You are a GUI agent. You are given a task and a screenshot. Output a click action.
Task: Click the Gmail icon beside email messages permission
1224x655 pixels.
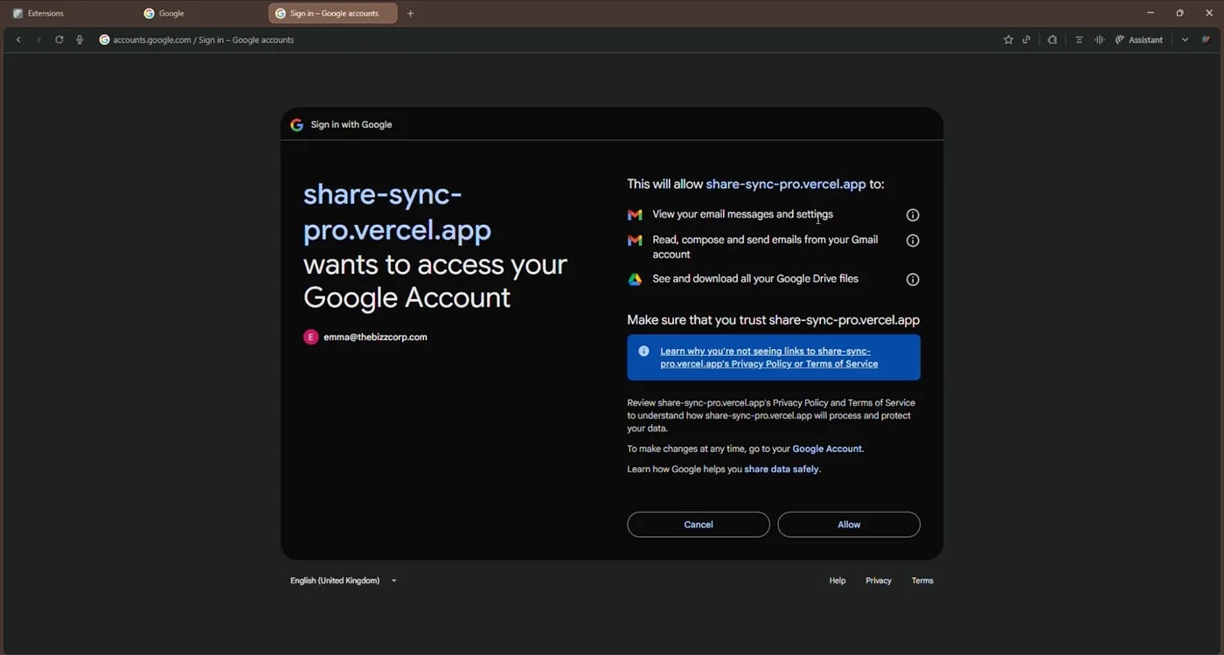pos(634,214)
